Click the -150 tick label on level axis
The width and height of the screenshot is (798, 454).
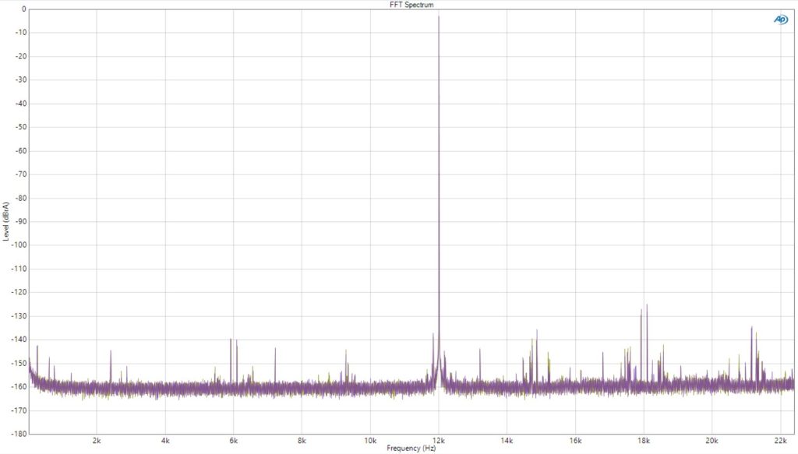pyautogui.click(x=19, y=363)
